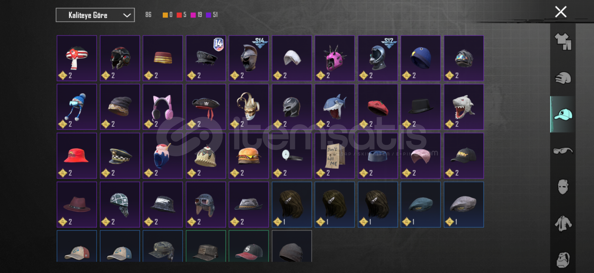This screenshot has width=594, height=273.
Task: Switch to the cap headwear category
Action: pos(563,115)
